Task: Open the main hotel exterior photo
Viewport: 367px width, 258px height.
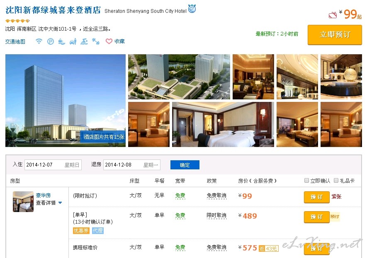Action: coord(66,101)
